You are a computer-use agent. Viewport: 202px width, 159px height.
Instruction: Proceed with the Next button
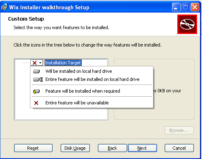click(x=142, y=148)
